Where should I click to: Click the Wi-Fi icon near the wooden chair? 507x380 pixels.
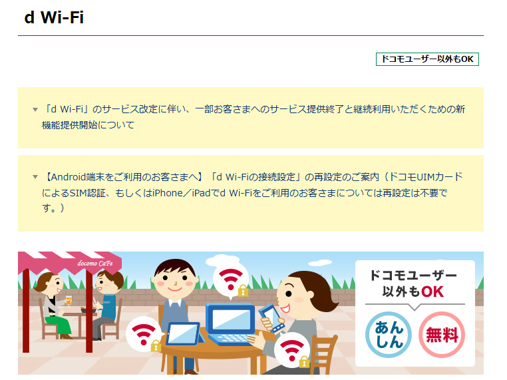[x=292, y=351]
